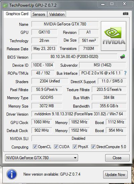This screenshot has width=134, height=184.
Task: Click the NVIDIA SLI field Disabled
Action: pos(79,138)
